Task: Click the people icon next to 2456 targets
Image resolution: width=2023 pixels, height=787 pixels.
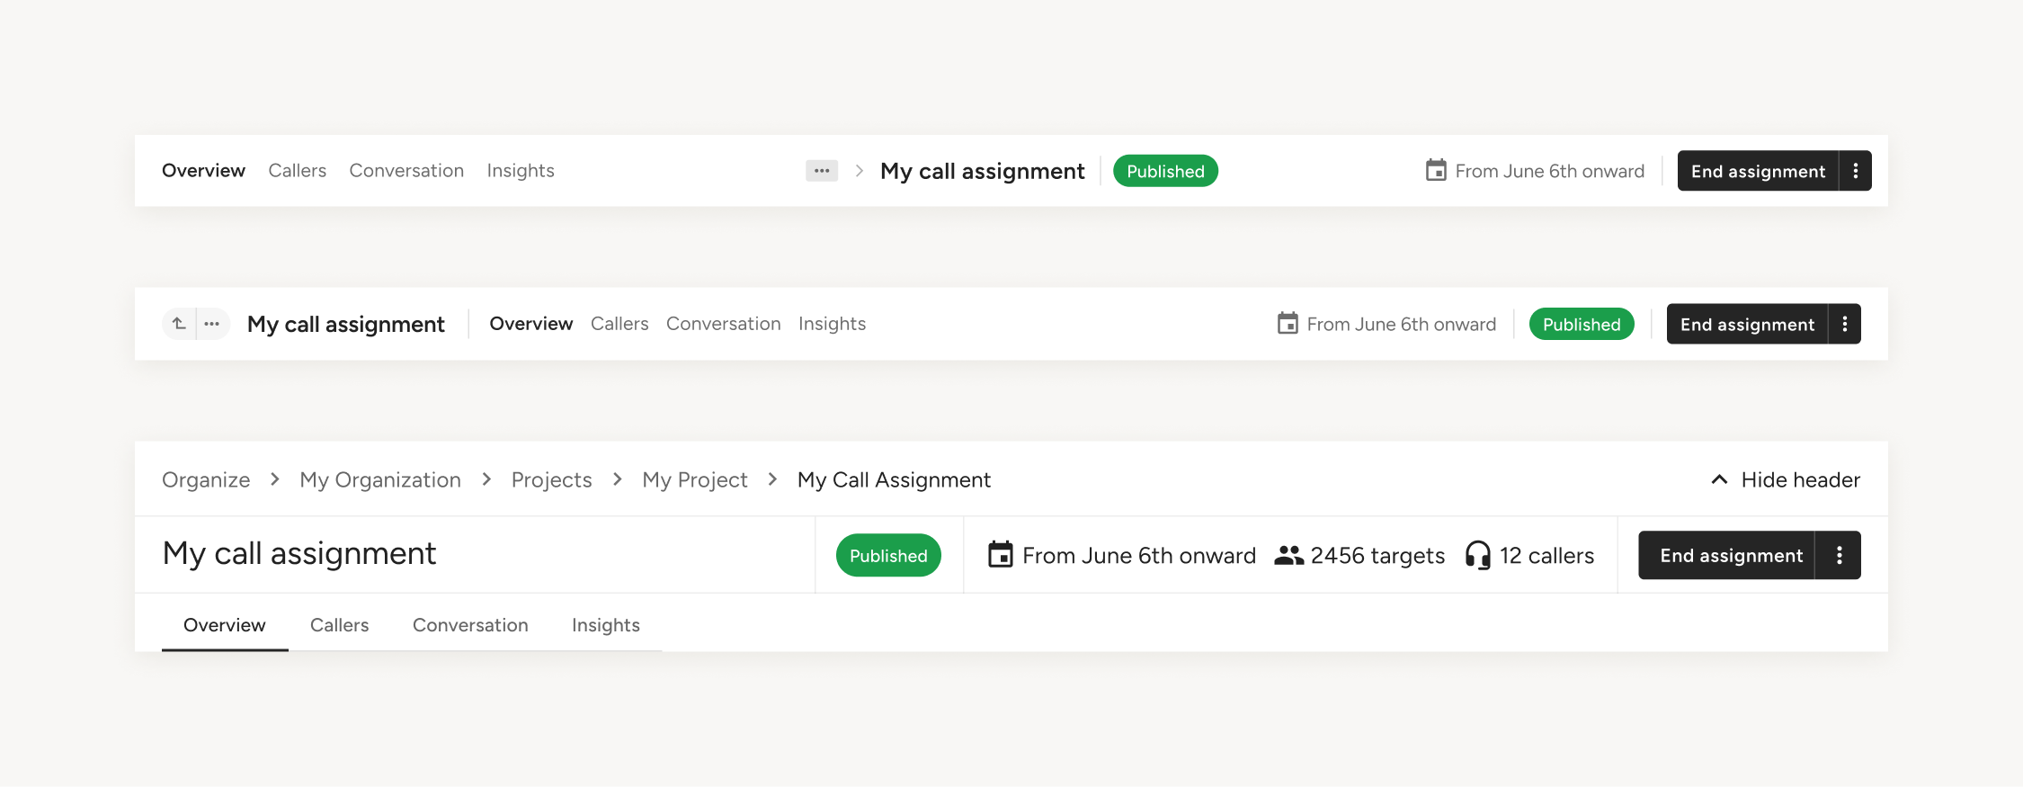Action: [x=1288, y=556]
